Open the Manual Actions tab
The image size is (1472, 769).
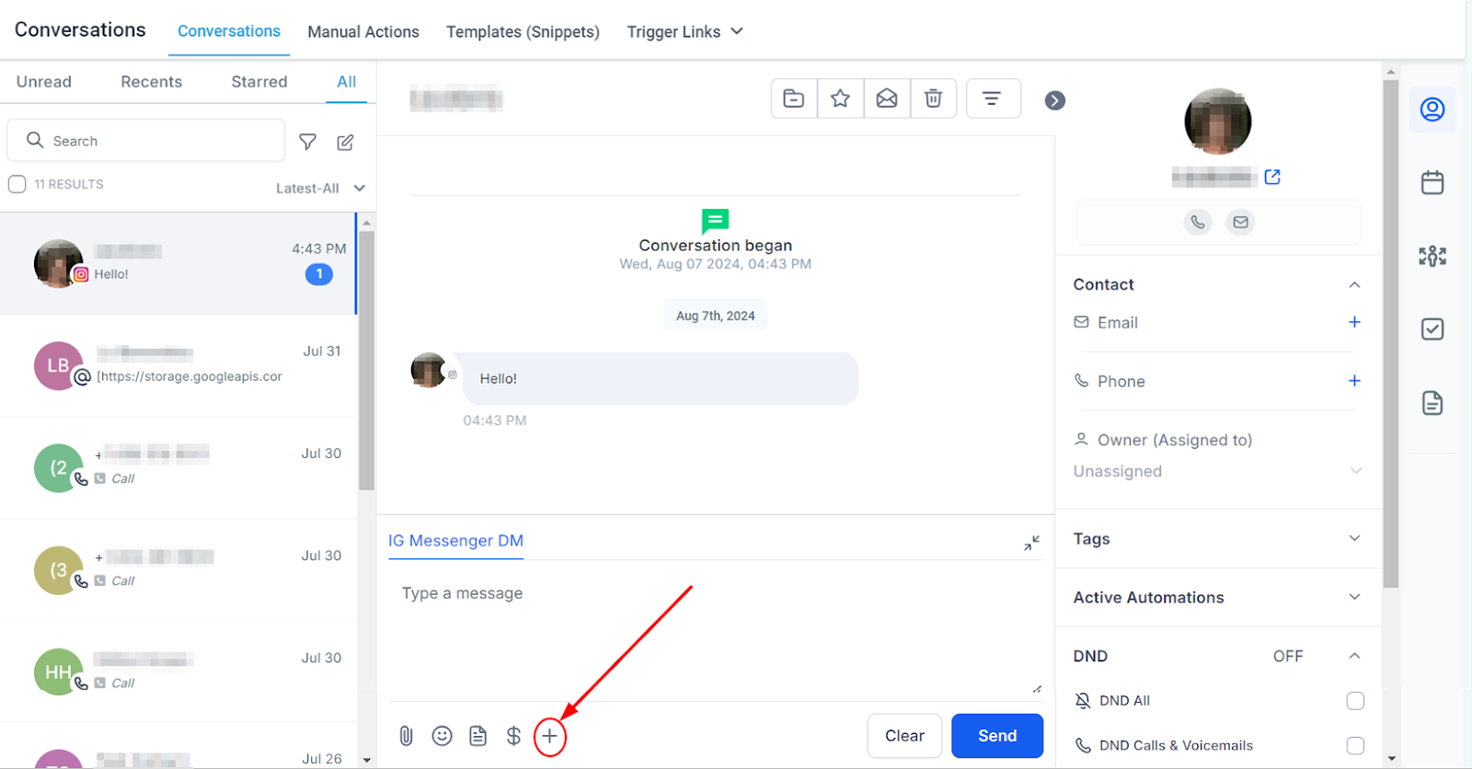(363, 32)
